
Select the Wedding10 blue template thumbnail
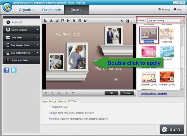(x=167, y=52)
